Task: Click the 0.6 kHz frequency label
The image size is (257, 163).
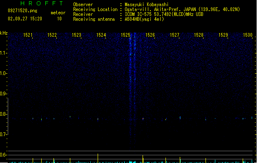Action: coord(3,155)
